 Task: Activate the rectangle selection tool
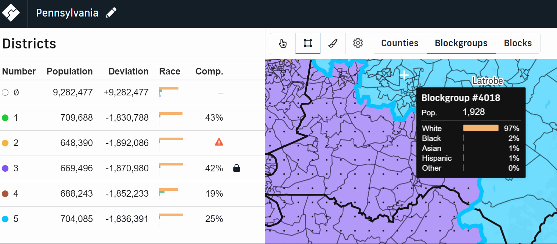(x=308, y=43)
